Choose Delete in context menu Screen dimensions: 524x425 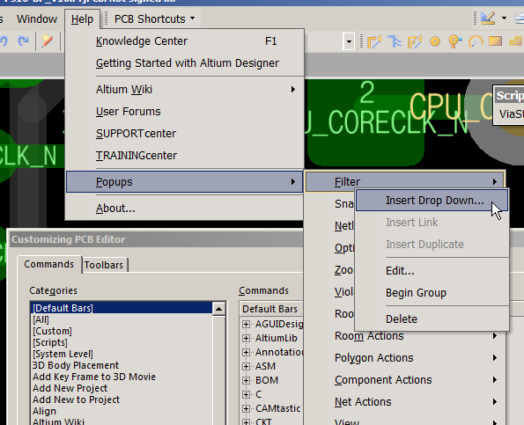(x=432, y=319)
